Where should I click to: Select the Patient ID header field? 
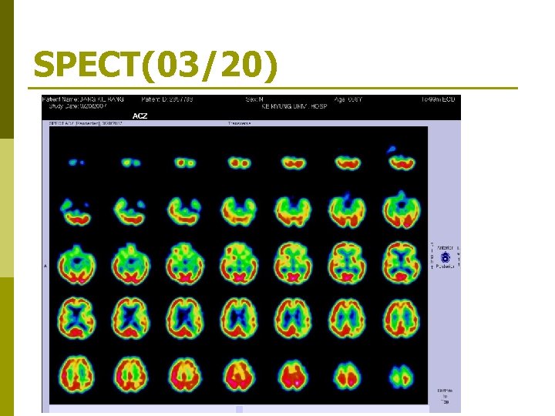tap(167, 99)
